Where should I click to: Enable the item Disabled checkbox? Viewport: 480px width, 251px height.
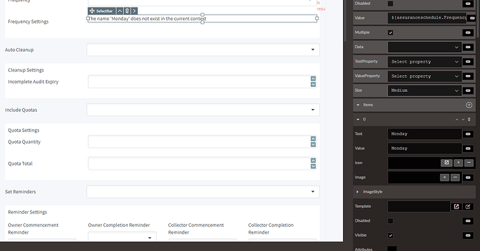tap(390, 220)
